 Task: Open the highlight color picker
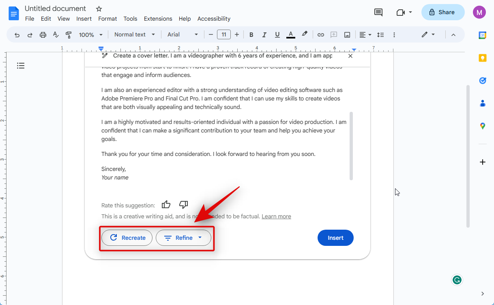[x=304, y=34]
